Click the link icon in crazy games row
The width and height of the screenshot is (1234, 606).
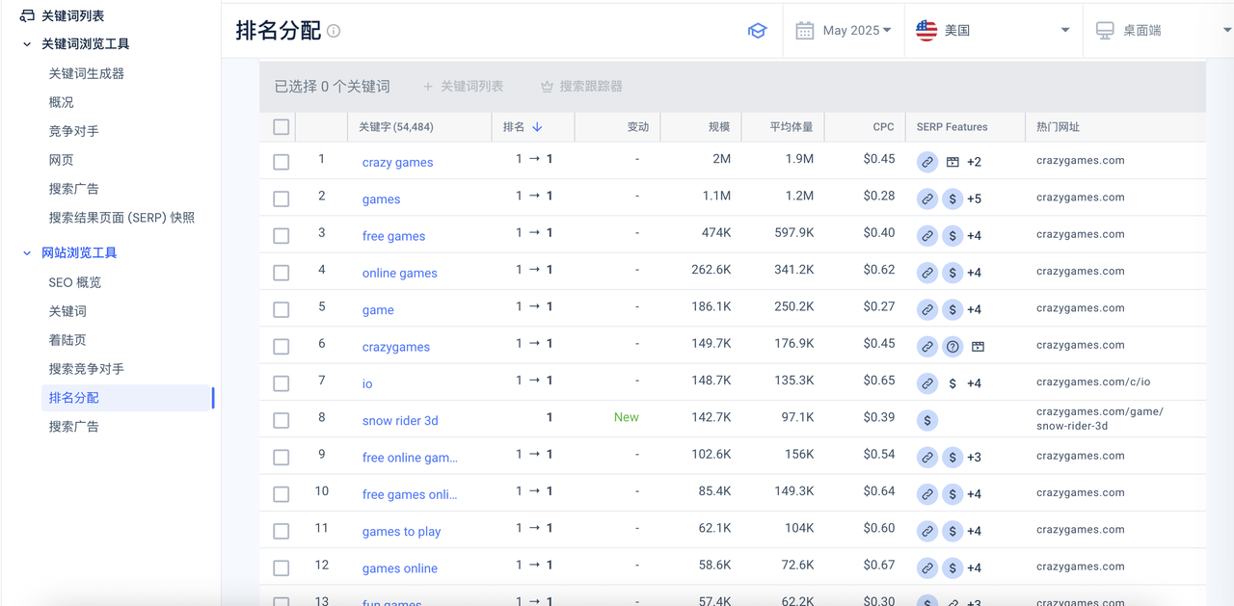(x=926, y=162)
